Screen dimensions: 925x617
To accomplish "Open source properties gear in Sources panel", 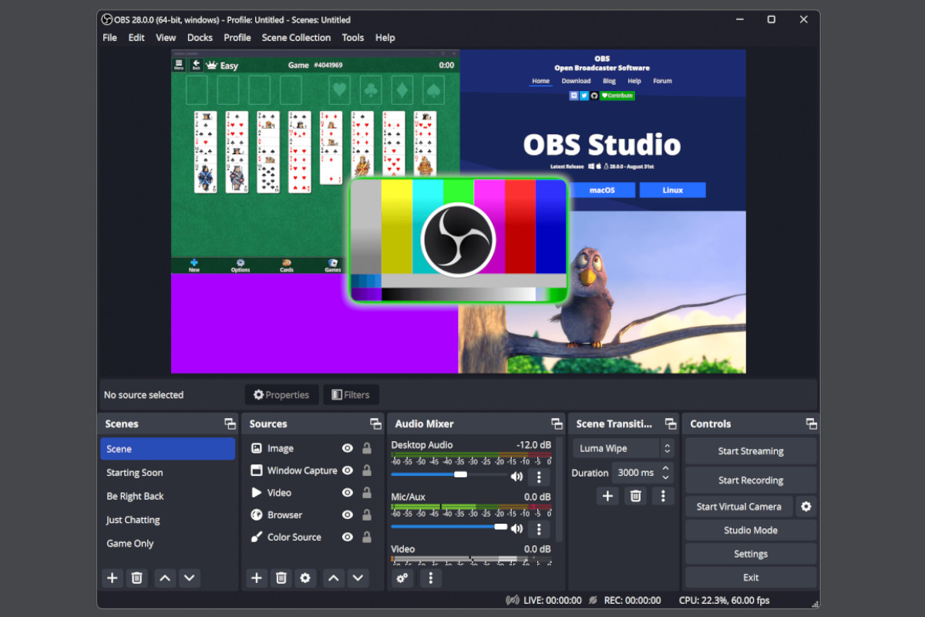I will 305,578.
